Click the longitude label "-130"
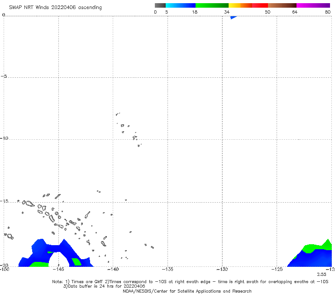335x294 pixels. [x=222, y=269]
